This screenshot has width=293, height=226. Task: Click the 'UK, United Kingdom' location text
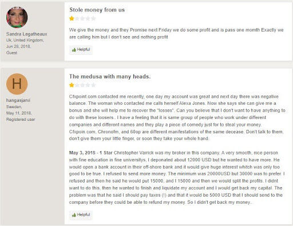click(x=25, y=40)
